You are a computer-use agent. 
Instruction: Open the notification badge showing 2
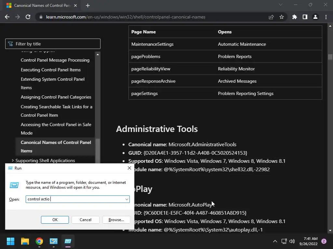click(324, 241)
